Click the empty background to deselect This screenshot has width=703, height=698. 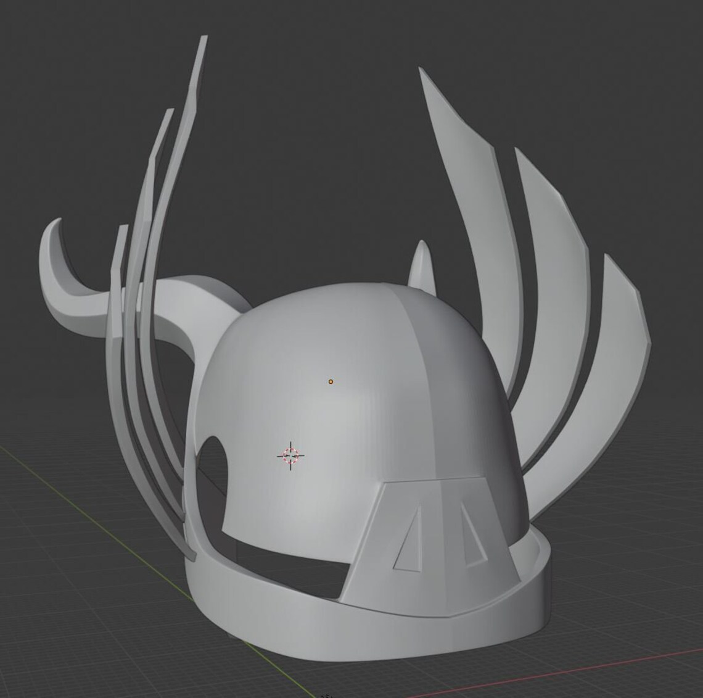click(62, 62)
